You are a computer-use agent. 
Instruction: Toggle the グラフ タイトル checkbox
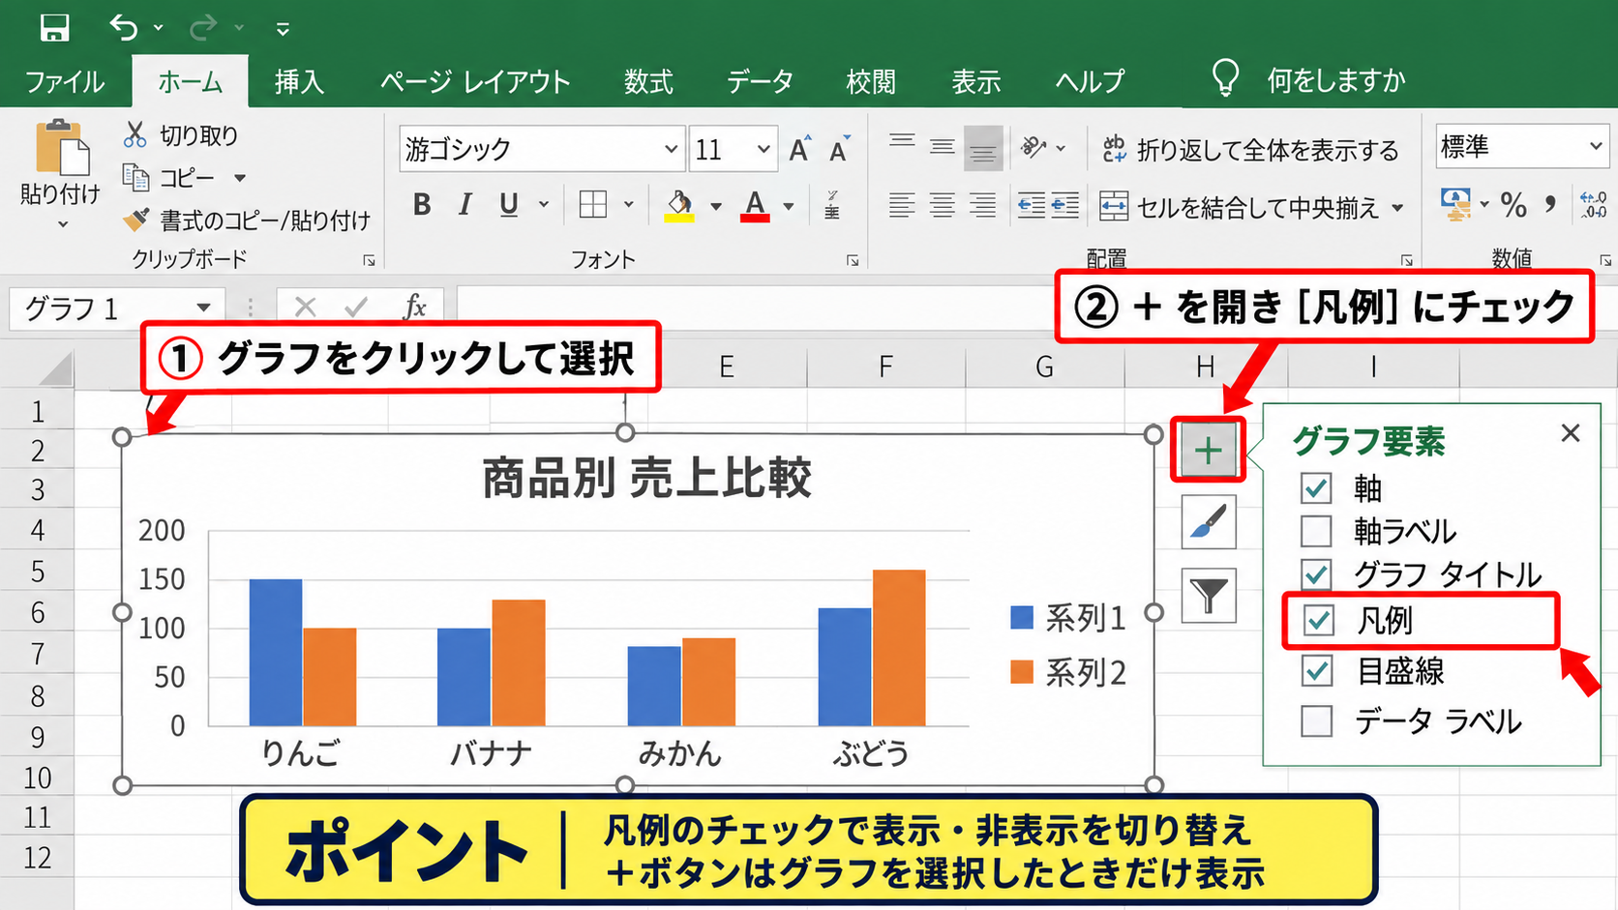pos(1316,574)
